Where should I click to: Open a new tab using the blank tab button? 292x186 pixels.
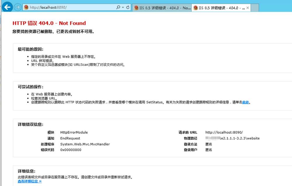[255, 8]
